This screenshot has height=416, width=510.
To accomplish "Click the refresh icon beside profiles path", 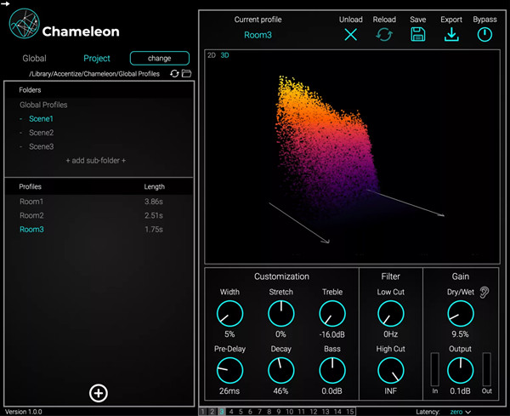I will click(x=174, y=74).
